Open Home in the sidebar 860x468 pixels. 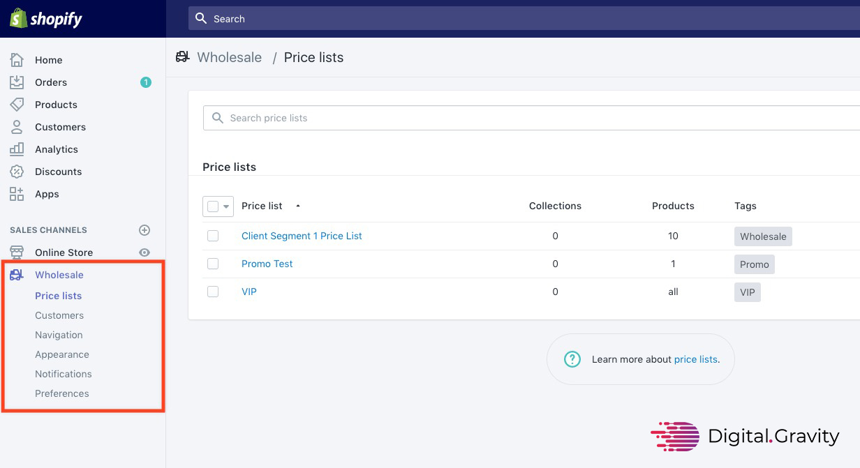coord(49,60)
